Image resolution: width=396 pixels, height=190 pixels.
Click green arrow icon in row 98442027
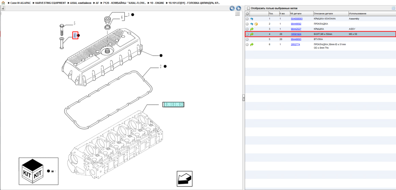coord(252,29)
